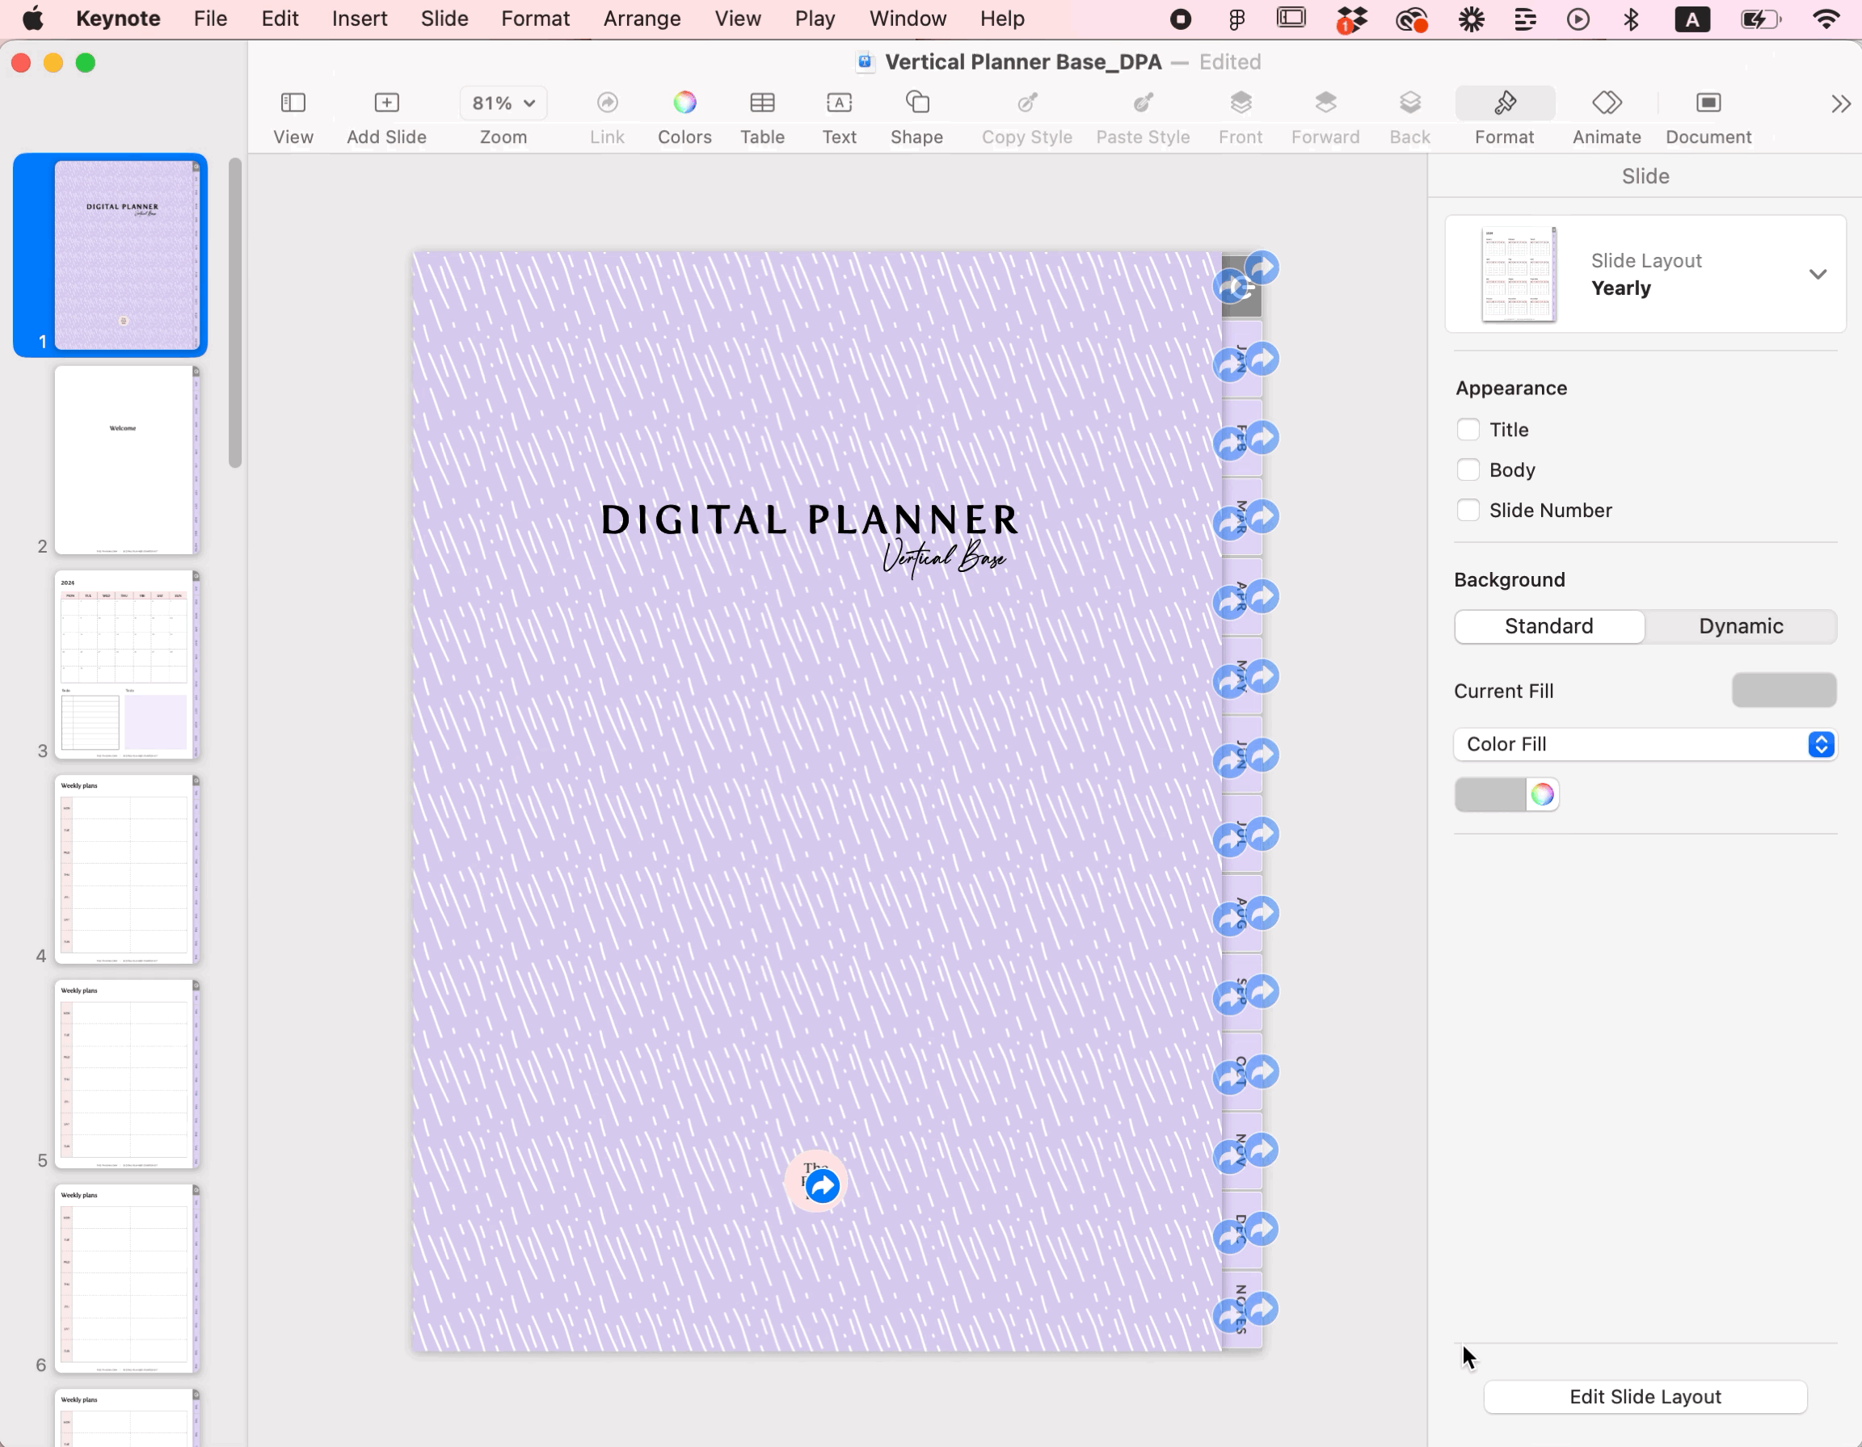Switch background to the Dynamic tab
Screen dimensions: 1862x1447
click(1740, 626)
